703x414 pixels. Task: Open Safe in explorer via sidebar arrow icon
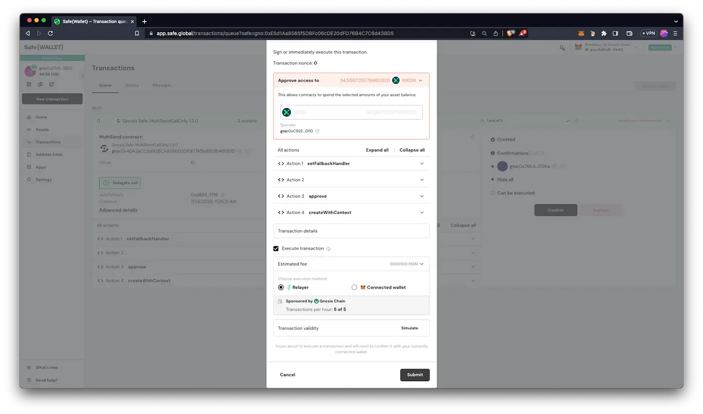point(51,84)
